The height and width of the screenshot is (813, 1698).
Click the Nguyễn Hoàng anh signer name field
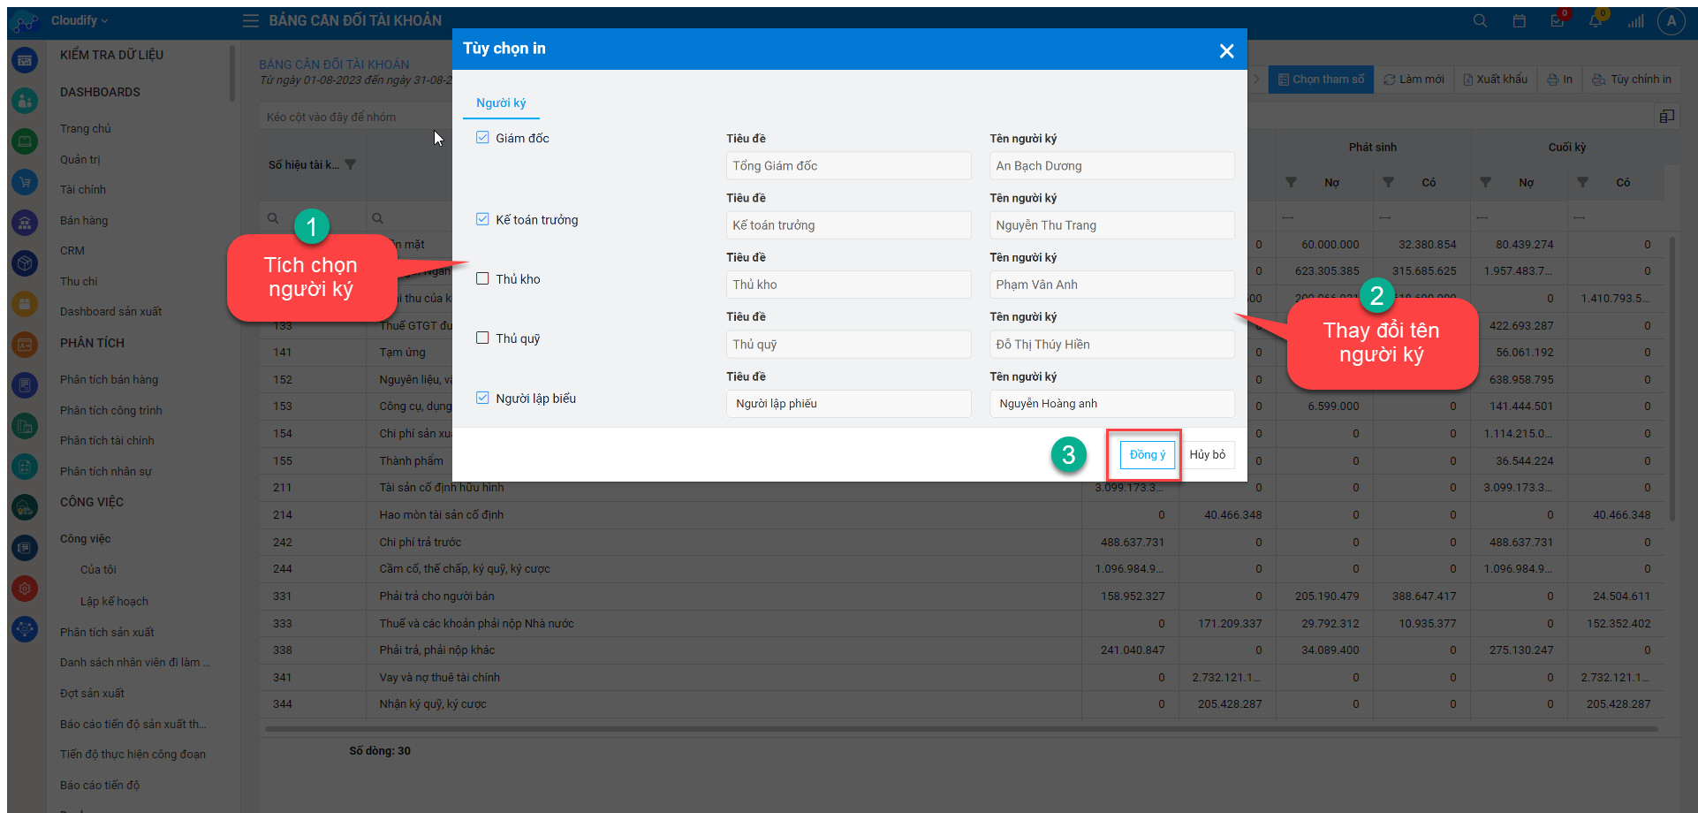[1111, 403]
